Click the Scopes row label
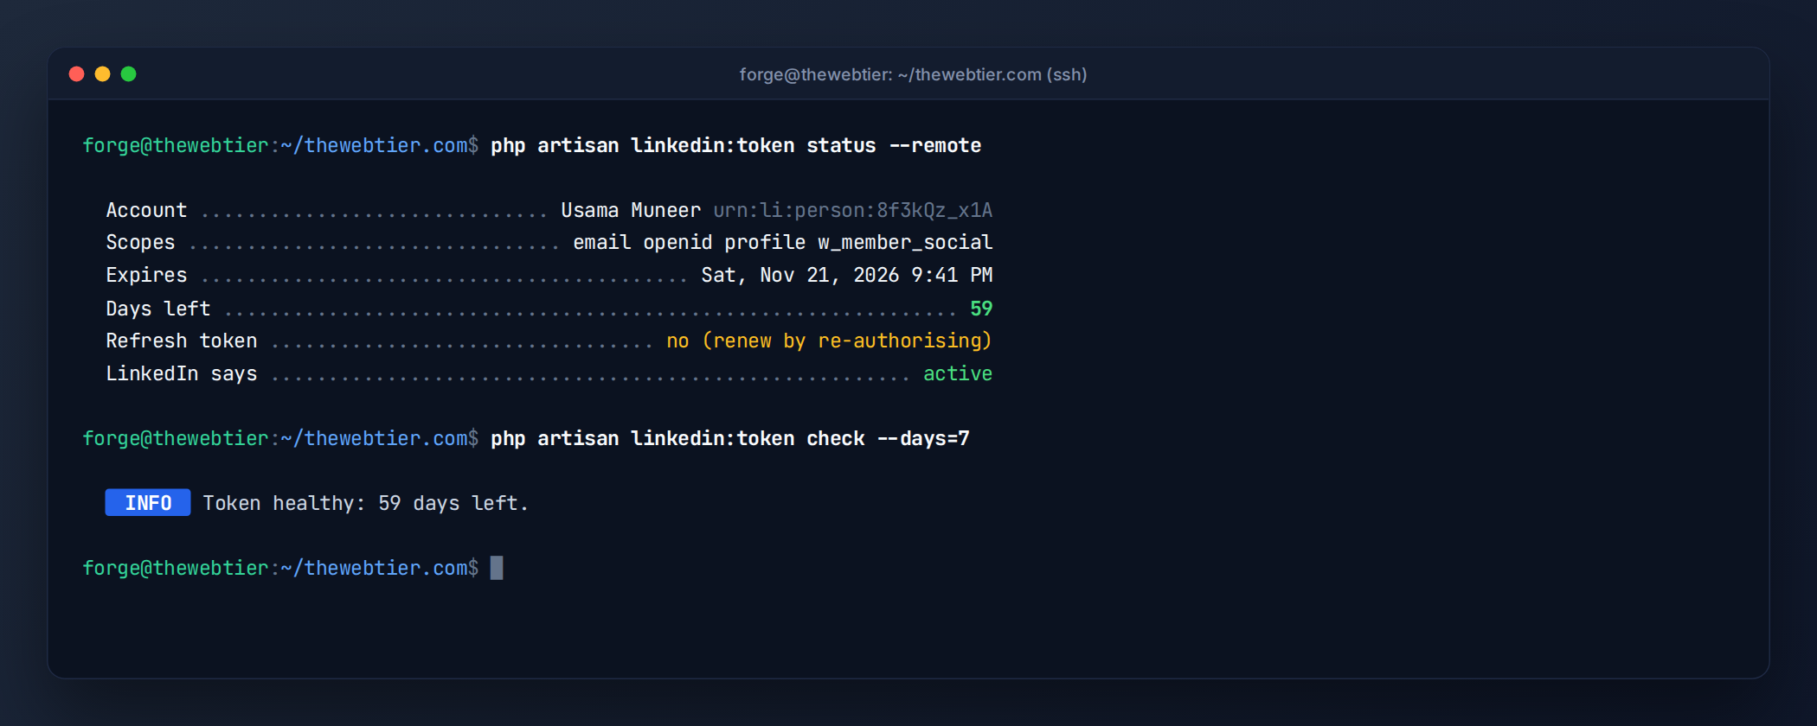1817x726 pixels. [140, 243]
